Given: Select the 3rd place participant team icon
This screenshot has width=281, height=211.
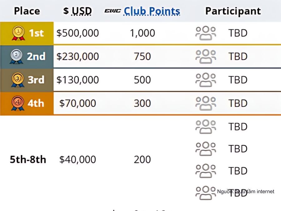Looking at the screenshot, I should coord(205,80).
